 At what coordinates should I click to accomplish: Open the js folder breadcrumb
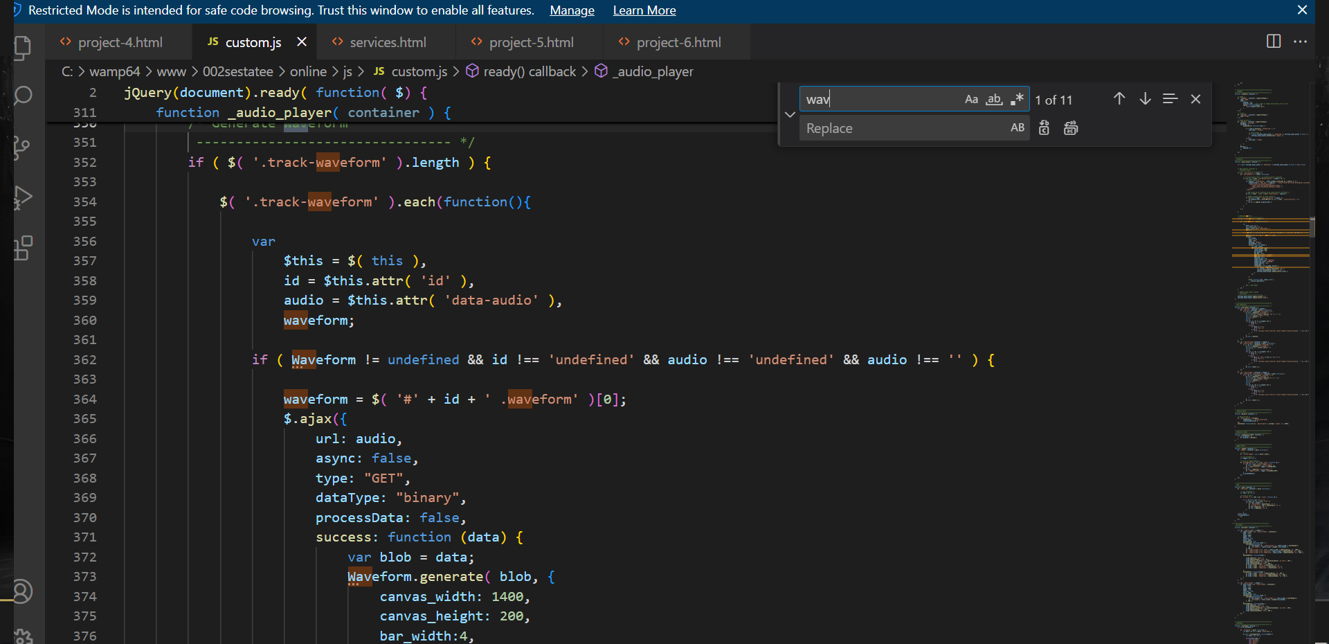(x=347, y=71)
